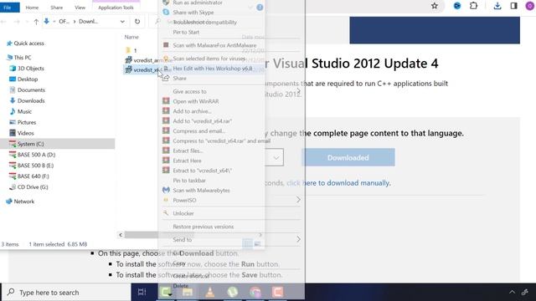Refresh the Explorer folder view

click(x=137, y=22)
